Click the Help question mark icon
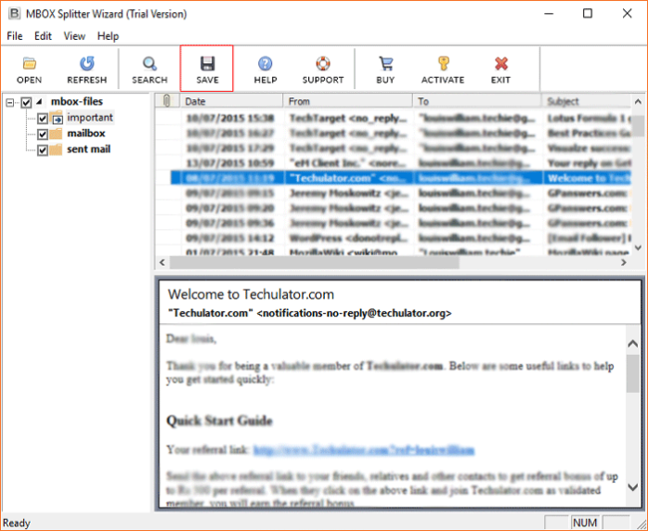 pyautogui.click(x=265, y=64)
